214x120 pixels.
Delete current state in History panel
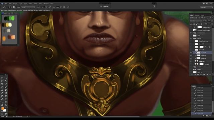tap(210, 116)
